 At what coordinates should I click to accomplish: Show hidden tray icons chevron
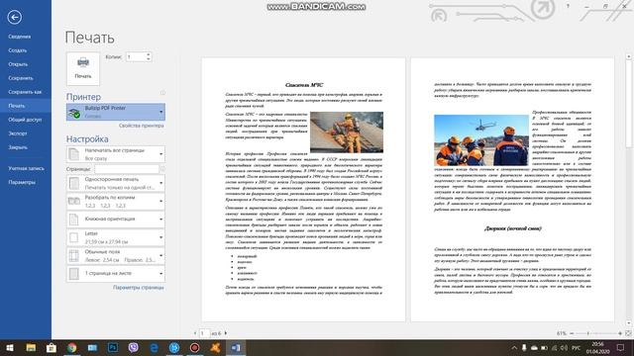[x=514, y=347]
